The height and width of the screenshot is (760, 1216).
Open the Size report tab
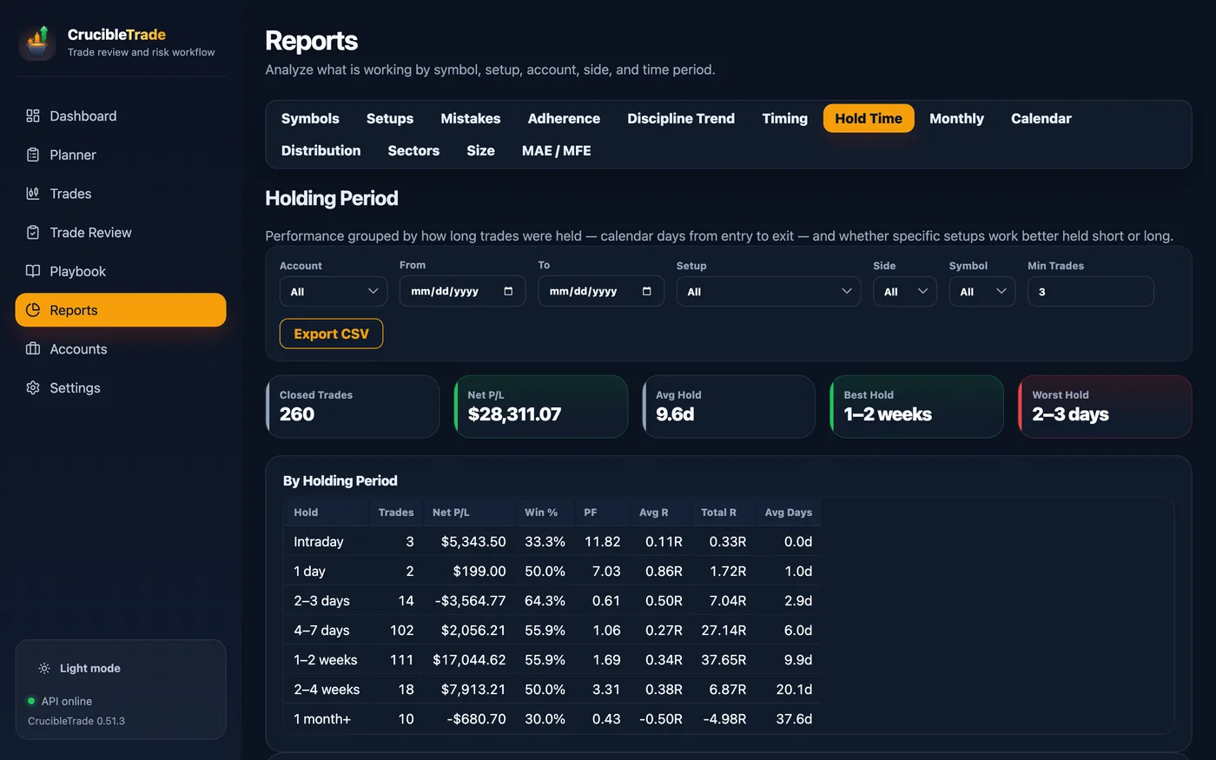pos(480,150)
